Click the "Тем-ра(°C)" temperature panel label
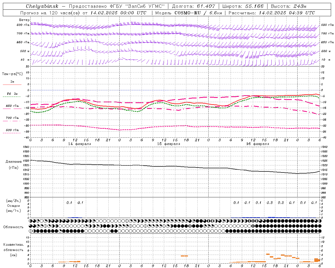 click(x=12, y=74)
